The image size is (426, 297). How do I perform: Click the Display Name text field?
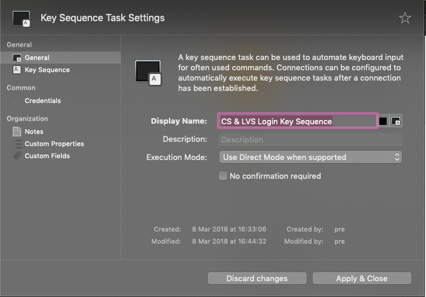297,121
